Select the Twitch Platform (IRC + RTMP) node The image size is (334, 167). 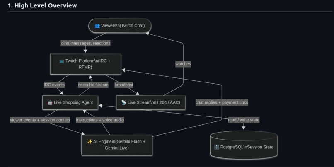[x=85, y=64]
